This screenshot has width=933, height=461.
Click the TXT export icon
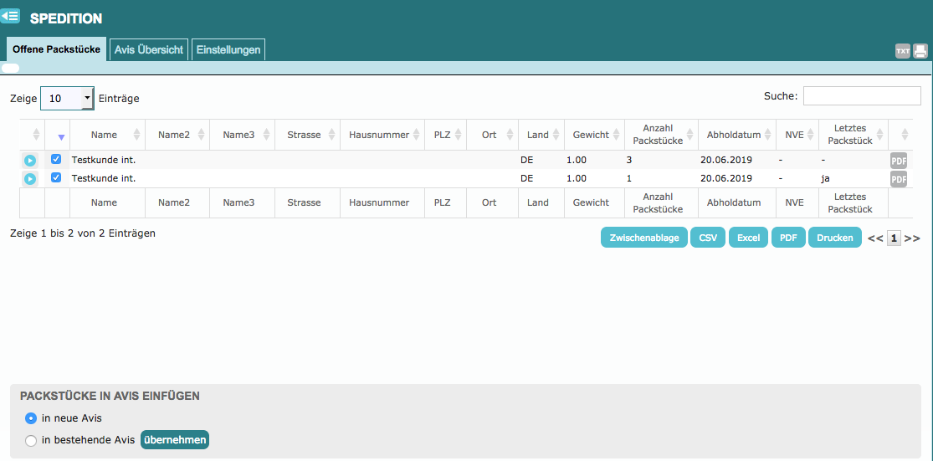coord(903,51)
